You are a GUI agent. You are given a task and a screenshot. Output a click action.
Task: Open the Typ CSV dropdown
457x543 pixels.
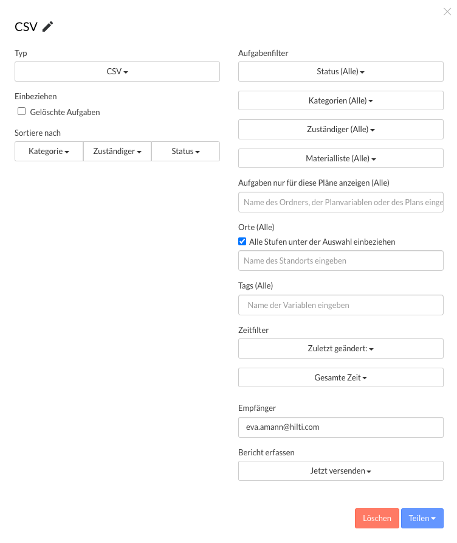pyautogui.click(x=117, y=71)
